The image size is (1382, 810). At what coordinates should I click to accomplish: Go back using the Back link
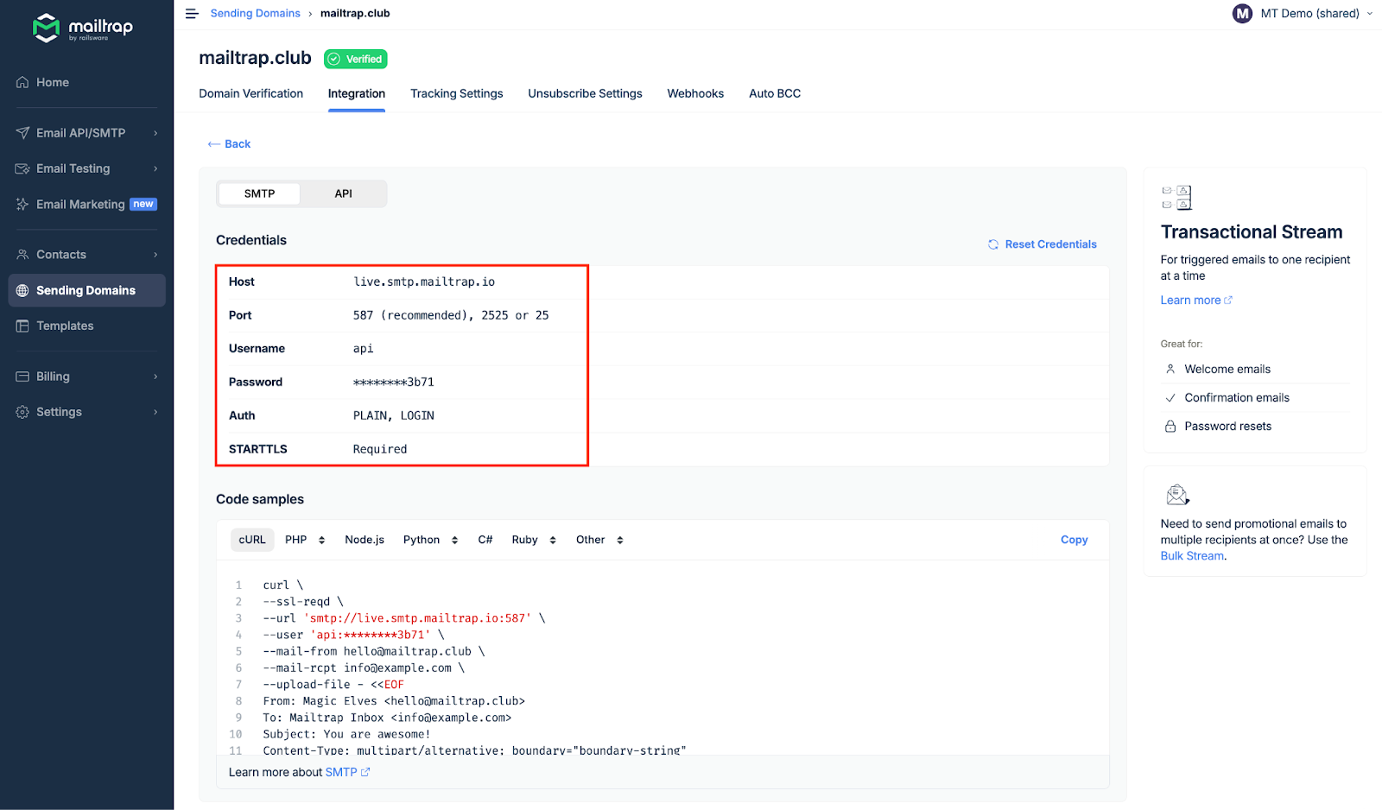pos(230,144)
